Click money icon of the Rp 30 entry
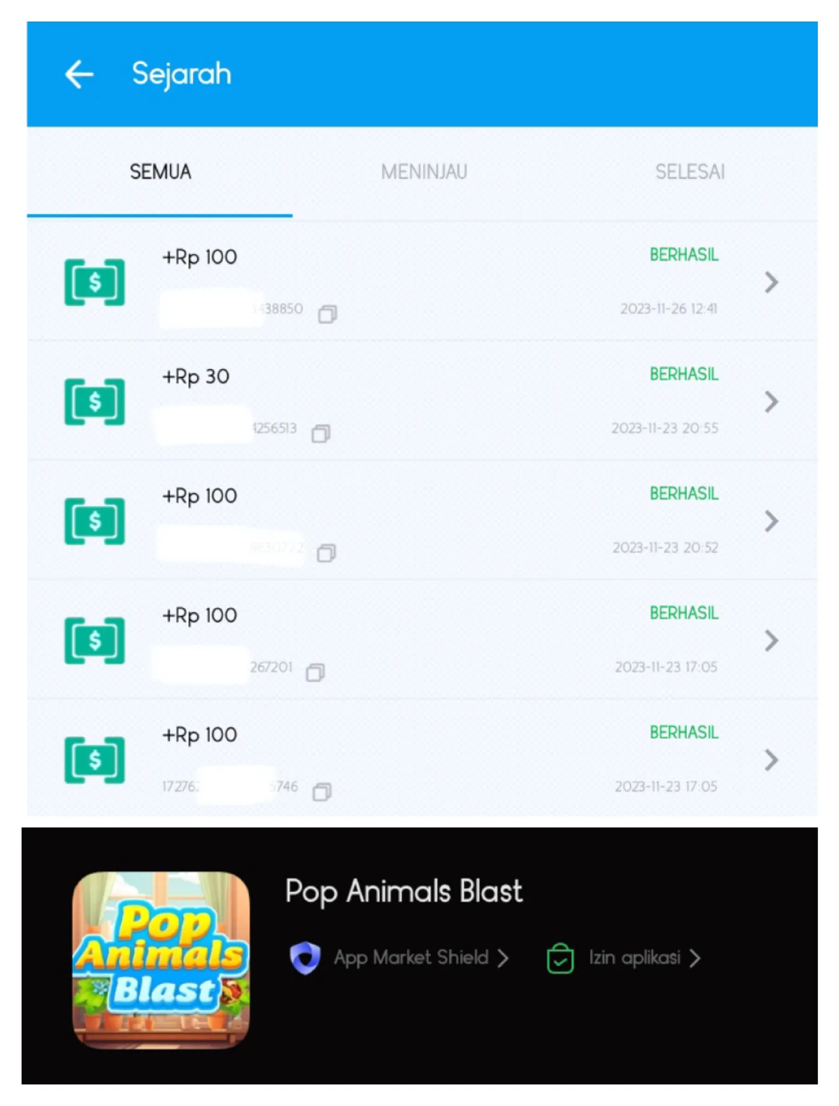839x1106 pixels. click(94, 401)
